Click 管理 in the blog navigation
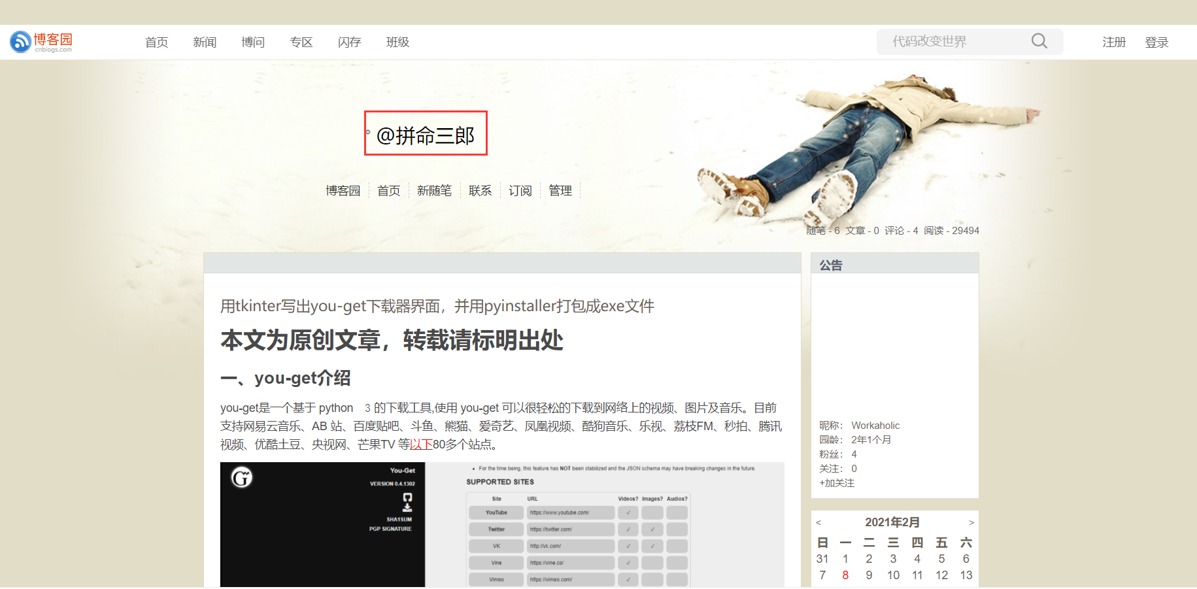The image size is (1197, 589). click(x=560, y=190)
